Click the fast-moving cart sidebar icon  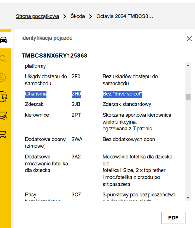click(3, 115)
